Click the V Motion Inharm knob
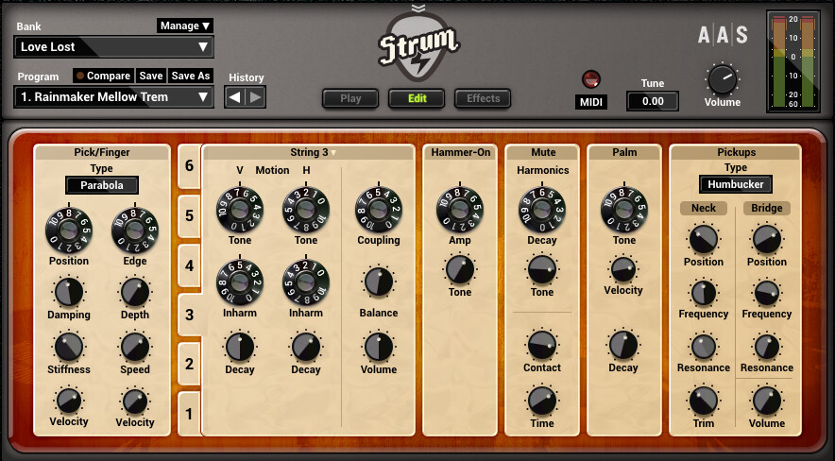 click(x=240, y=282)
